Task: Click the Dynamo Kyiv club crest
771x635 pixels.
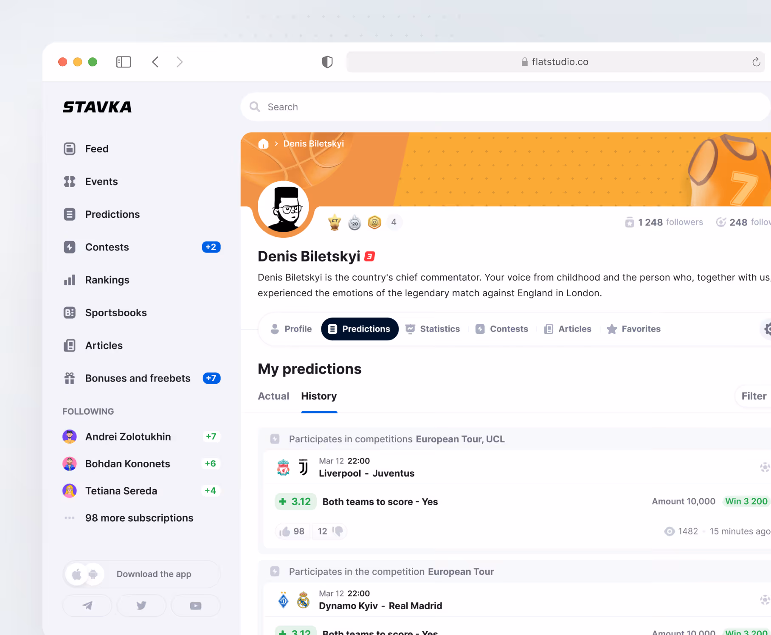Action: pyautogui.click(x=283, y=600)
